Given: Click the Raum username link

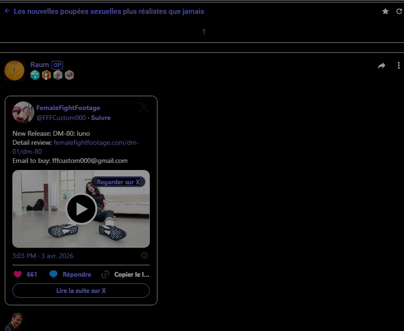Looking at the screenshot, I should tap(40, 65).
